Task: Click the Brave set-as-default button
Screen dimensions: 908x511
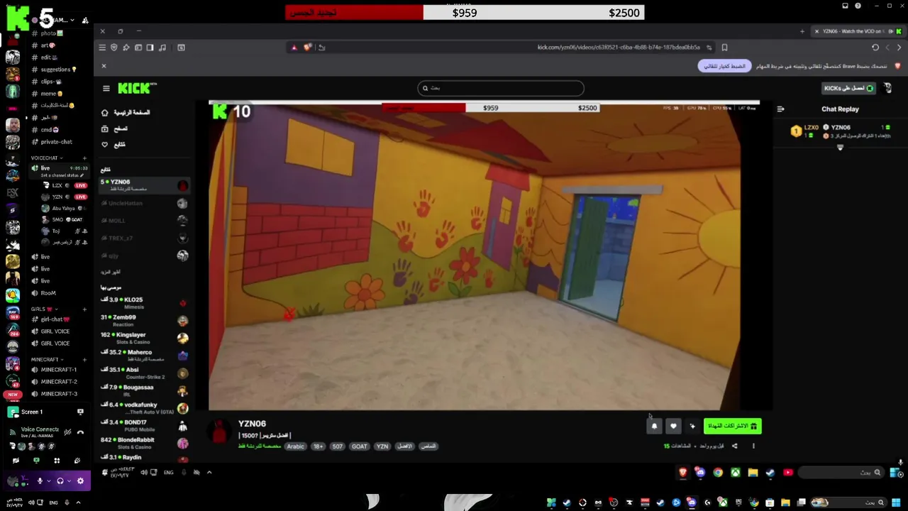Action: pos(724,66)
